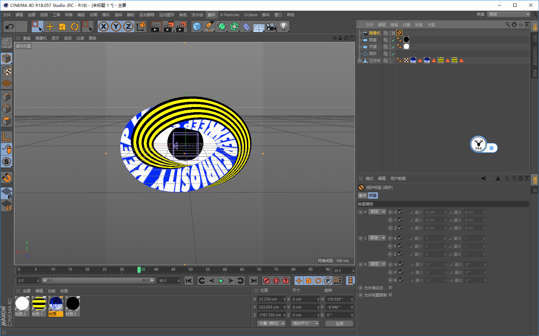Screen dimensions: 539x336
Task: Enable the snap magnet icon
Action: point(7,177)
